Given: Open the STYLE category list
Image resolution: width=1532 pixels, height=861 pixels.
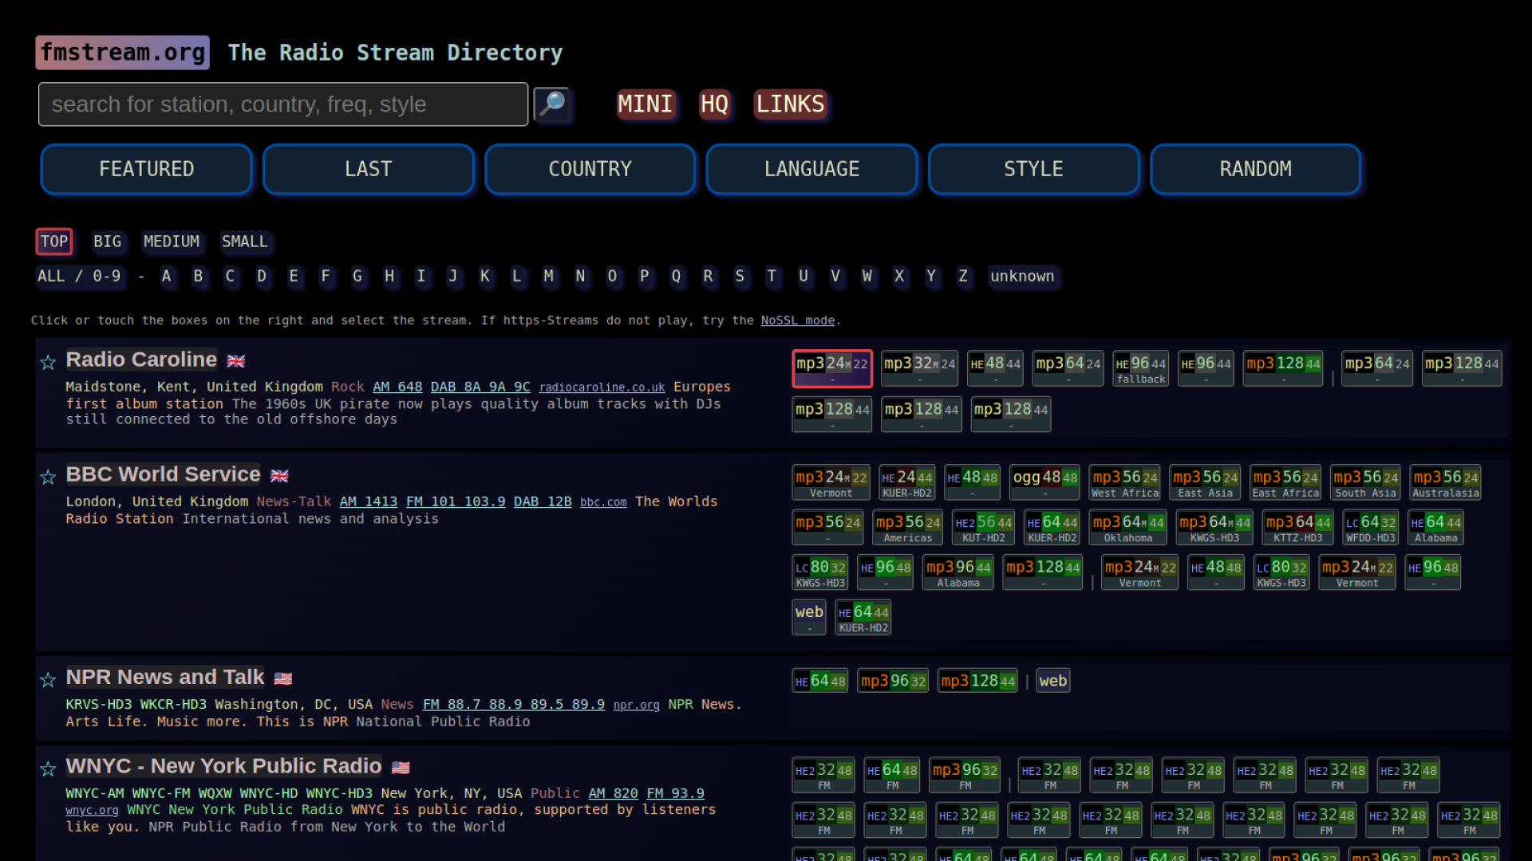Looking at the screenshot, I should click(x=1033, y=169).
